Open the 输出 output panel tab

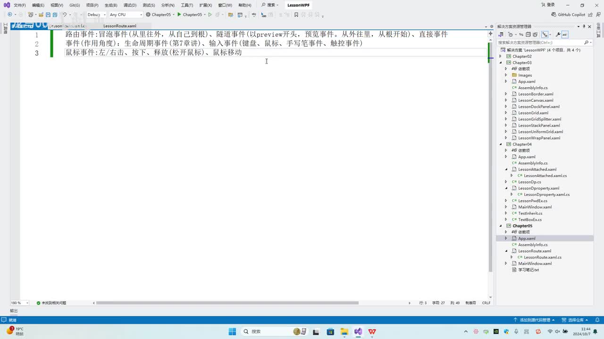point(14,311)
